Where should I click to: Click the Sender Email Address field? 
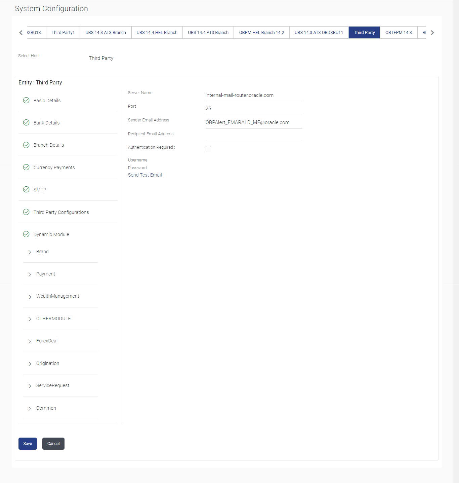click(254, 122)
